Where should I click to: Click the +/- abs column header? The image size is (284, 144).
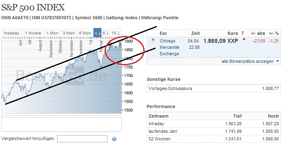point(258,33)
